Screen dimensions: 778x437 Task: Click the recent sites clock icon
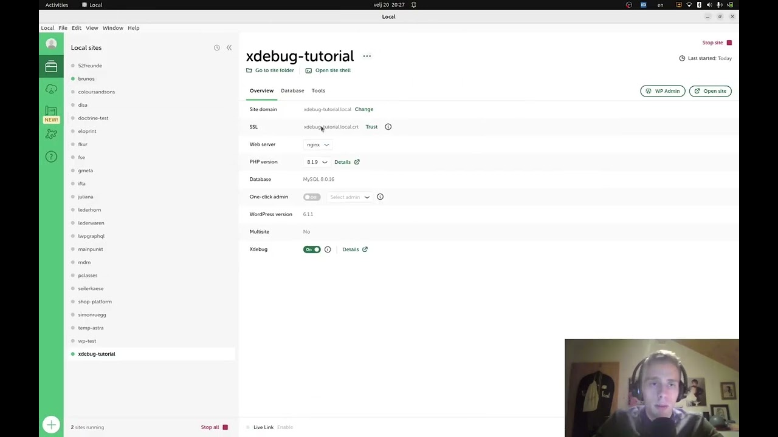point(216,47)
